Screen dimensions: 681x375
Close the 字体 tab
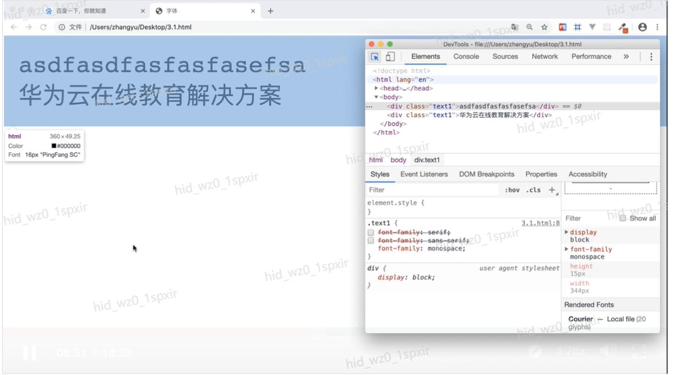(x=253, y=11)
